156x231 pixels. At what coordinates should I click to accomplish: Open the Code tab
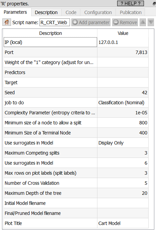pyautogui.click(x=71, y=12)
